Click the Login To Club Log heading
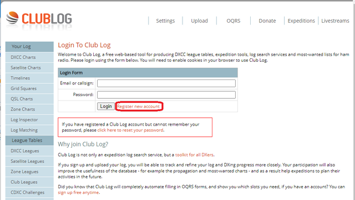Screen dimensions: 355x200 click(x=84, y=45)
